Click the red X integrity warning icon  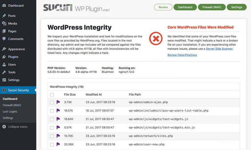[x=156, y=38]
